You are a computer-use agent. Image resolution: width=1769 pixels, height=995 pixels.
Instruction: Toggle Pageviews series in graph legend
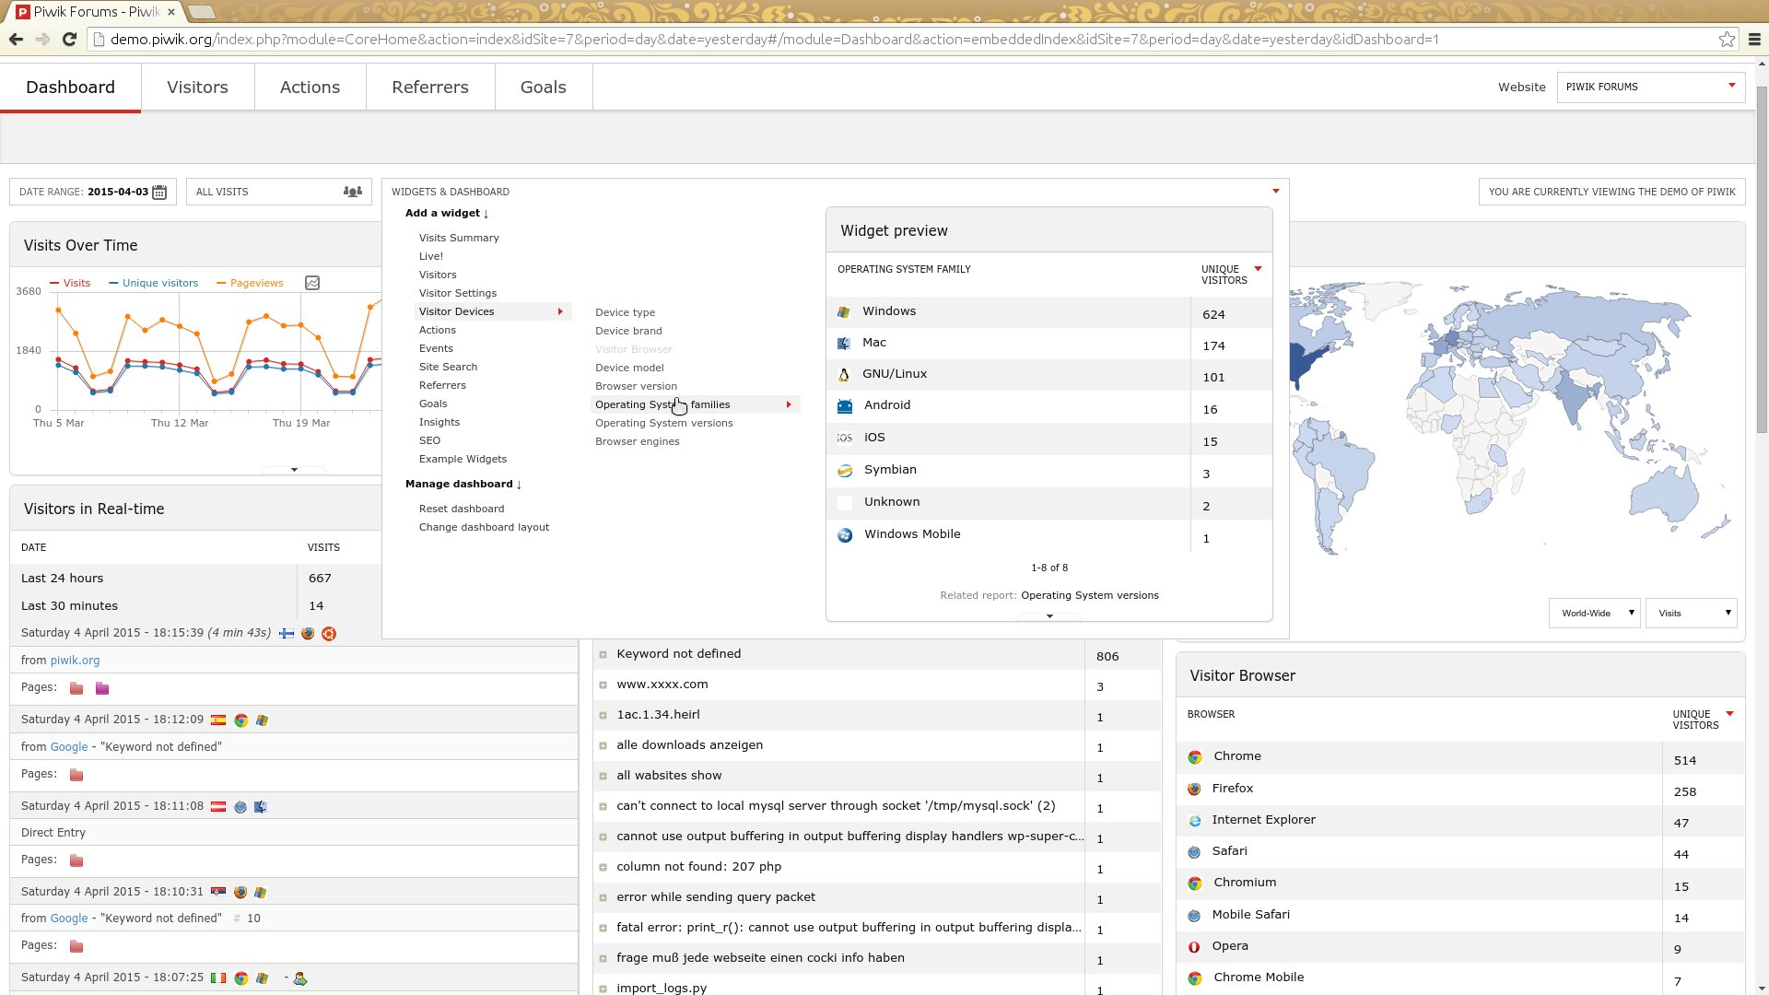click(250, 283)
